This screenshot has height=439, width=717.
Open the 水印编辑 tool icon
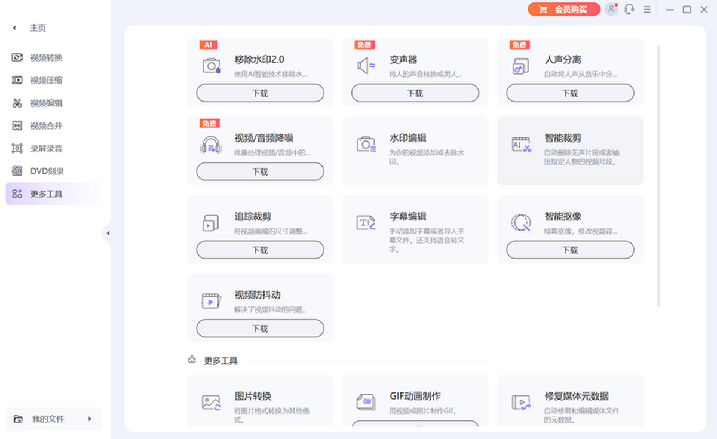pyautogui.click(x=366, y=144)
